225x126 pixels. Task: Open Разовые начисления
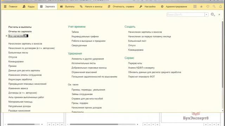tap(19, 111)
